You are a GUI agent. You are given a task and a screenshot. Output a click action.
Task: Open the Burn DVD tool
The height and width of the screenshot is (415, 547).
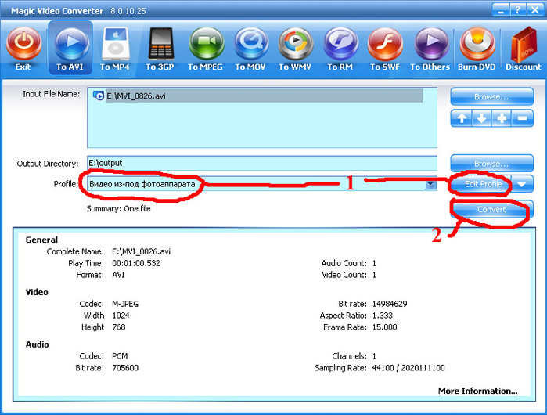coord(477,44)
